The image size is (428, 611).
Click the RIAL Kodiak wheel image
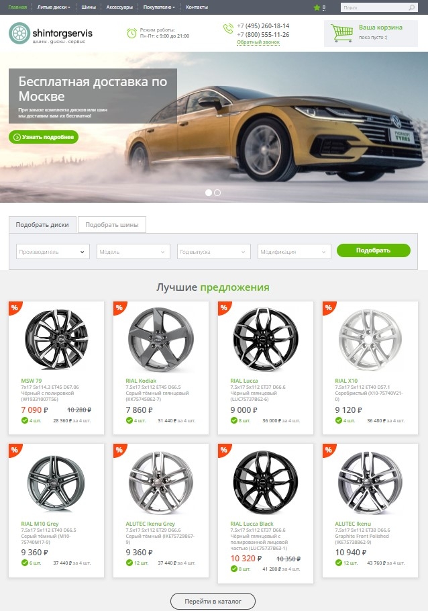tap(161, 339)
